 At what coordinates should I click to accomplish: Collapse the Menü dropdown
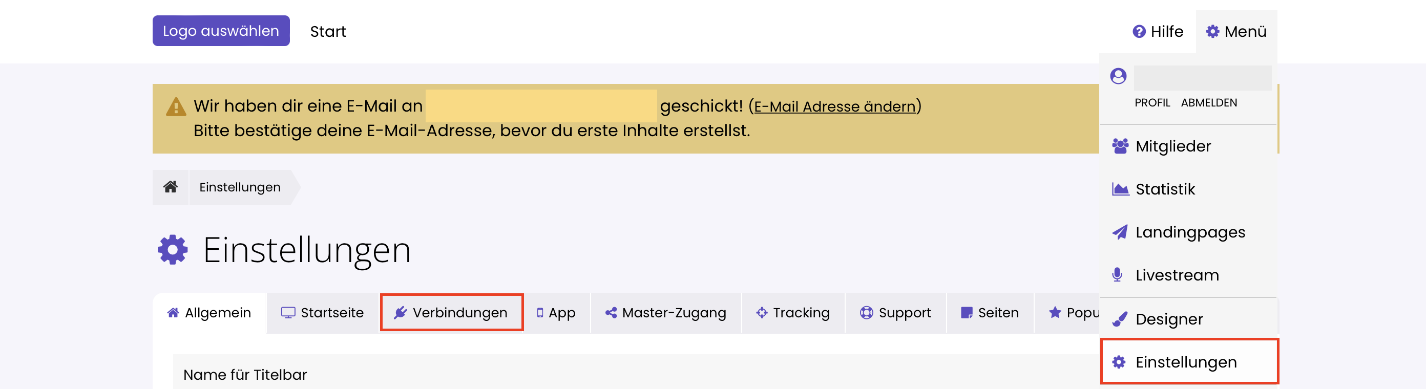click(1236, 32)
